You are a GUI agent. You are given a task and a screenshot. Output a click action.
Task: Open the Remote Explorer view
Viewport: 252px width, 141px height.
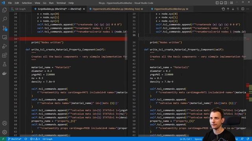(x=4, y=37)
